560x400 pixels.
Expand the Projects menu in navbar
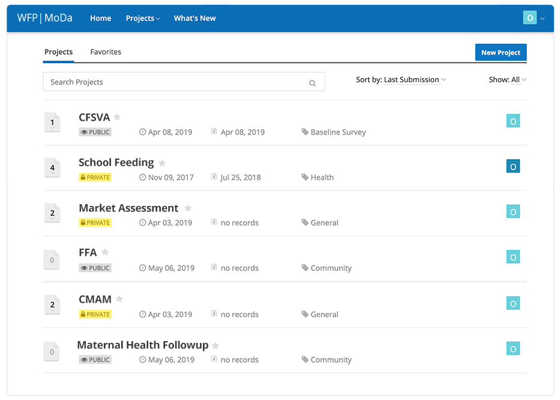(143, 18)
